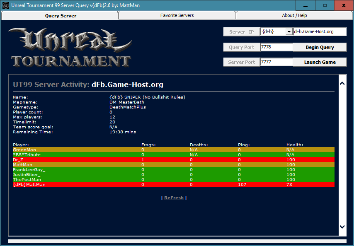Close the Server Query window

click(344, 5)
